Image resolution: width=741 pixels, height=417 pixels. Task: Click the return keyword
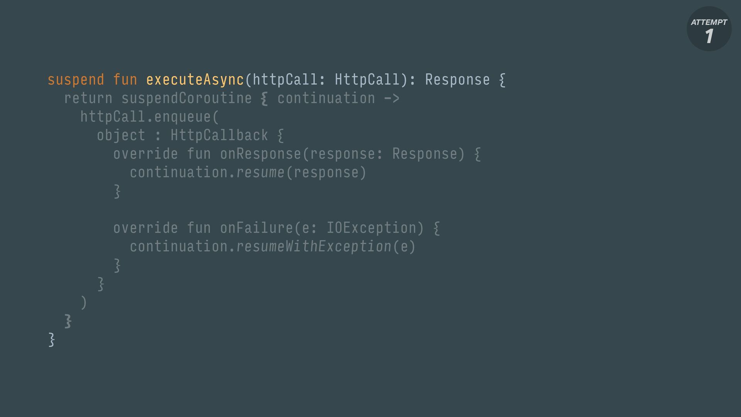[88, 98]
